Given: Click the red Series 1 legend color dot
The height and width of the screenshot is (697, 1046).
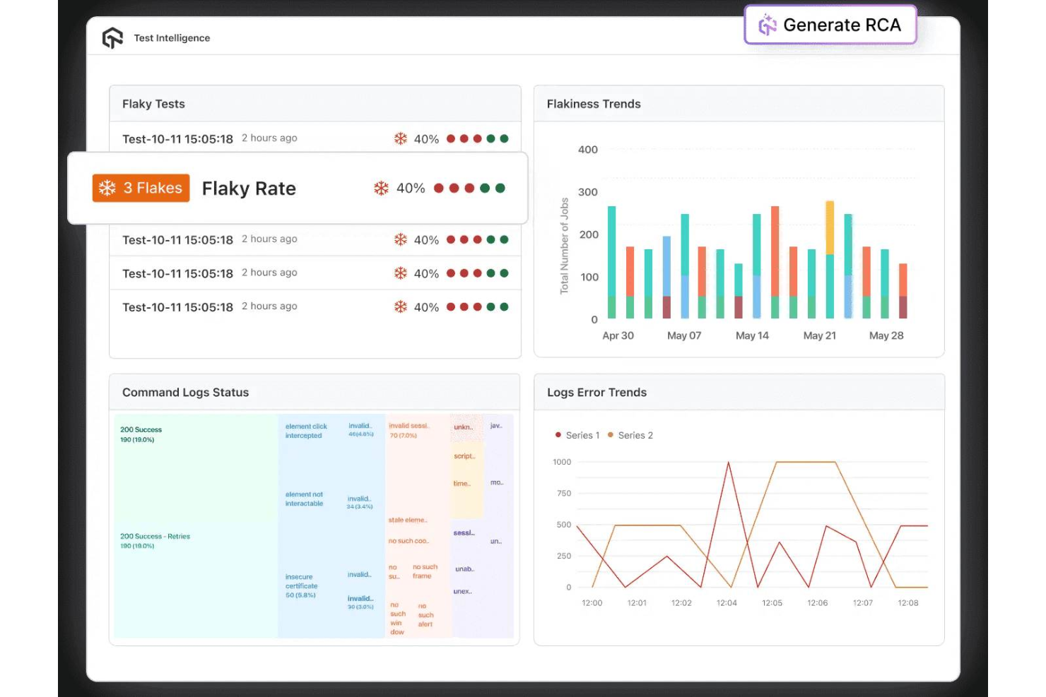Looking at the screenshot, I should click(558, 435).
